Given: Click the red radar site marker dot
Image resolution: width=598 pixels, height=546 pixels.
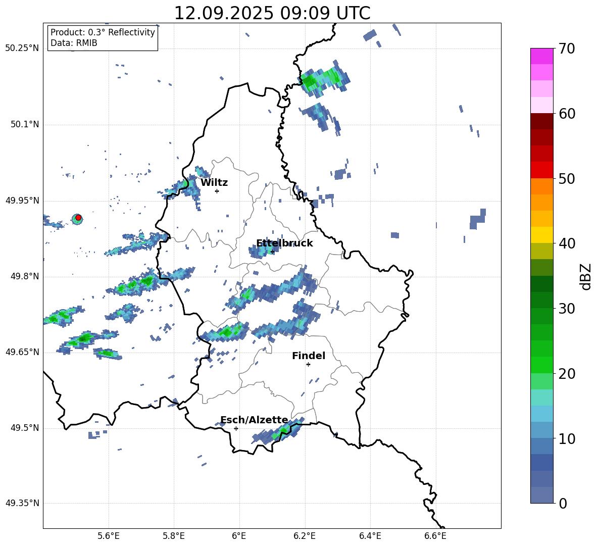Looking at the screenshot, I should click(78, 218).
